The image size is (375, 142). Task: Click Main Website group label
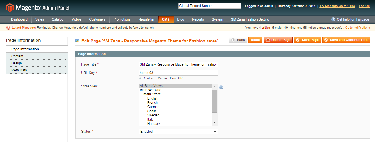coord(150,90)
